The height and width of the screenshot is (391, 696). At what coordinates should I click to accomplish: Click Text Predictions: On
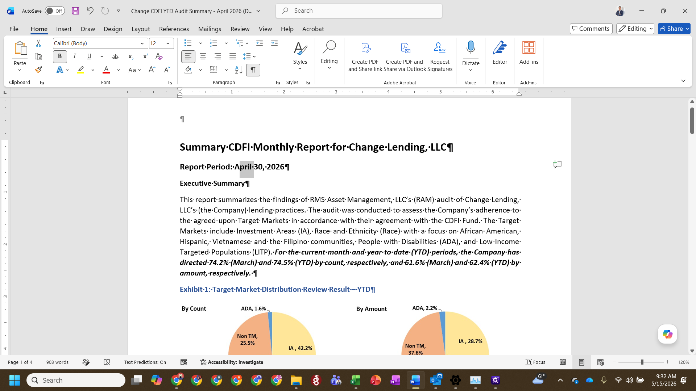145,362
